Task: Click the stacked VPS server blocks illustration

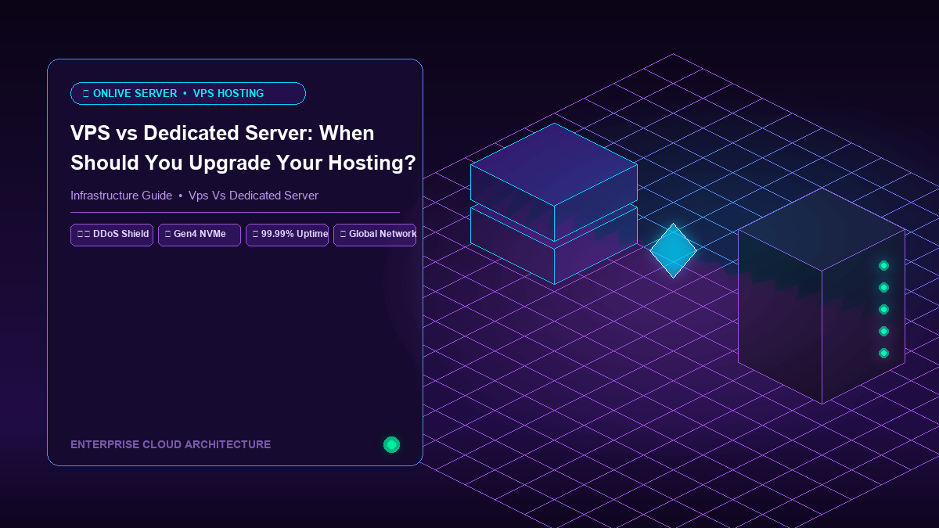Action: pyautogui.click(x=554, y=203)
